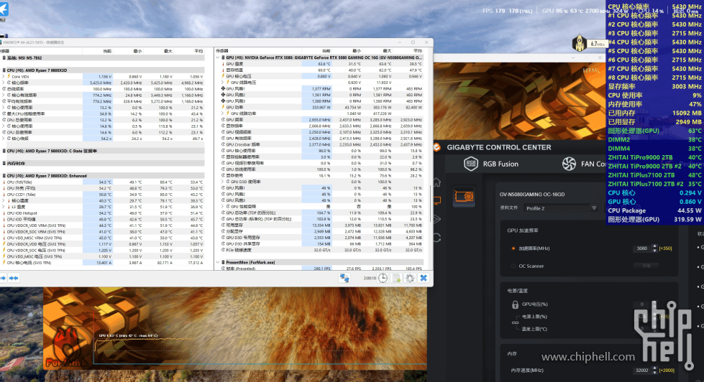Select the CPU (Tctl/Tdie) row
Viewport: 704px width, 382px height.
click(103, 182)
